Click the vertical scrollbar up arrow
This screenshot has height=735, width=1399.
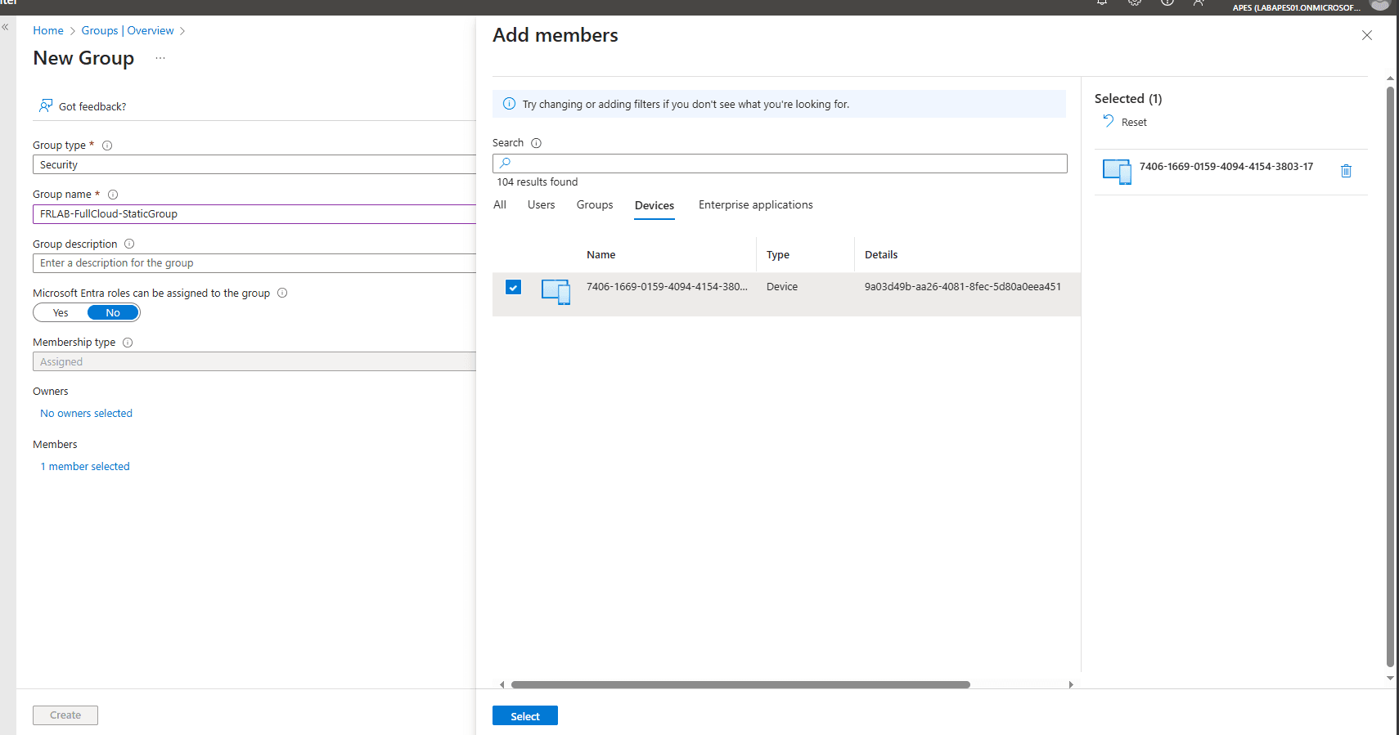[1390, 78]
